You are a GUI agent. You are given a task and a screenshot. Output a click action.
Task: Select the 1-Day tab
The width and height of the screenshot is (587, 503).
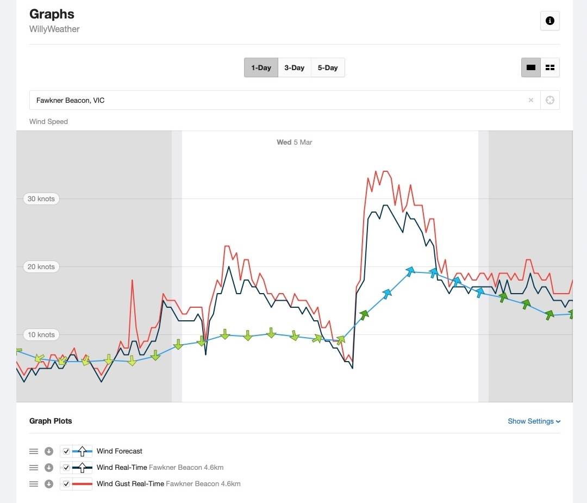coord(261,67)
